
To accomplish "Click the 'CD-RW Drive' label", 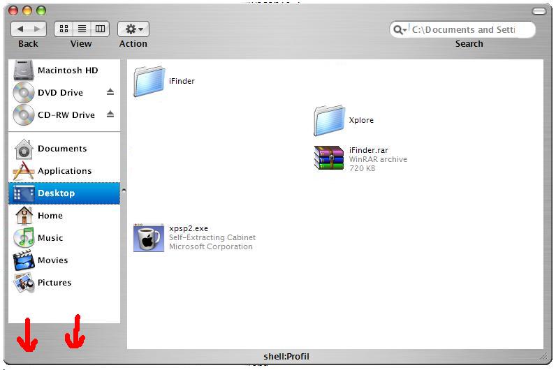I will point(66,114).
